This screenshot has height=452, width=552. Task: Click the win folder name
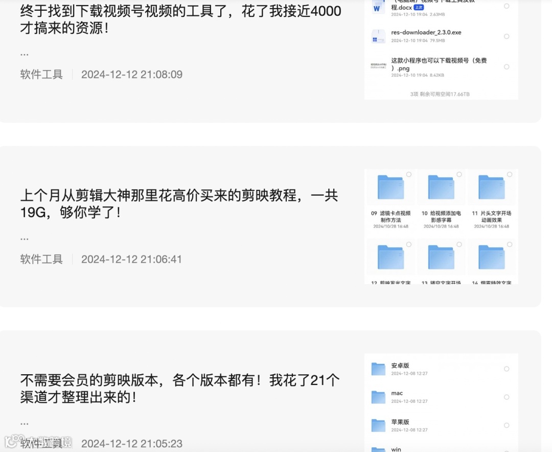click(396, 449)
